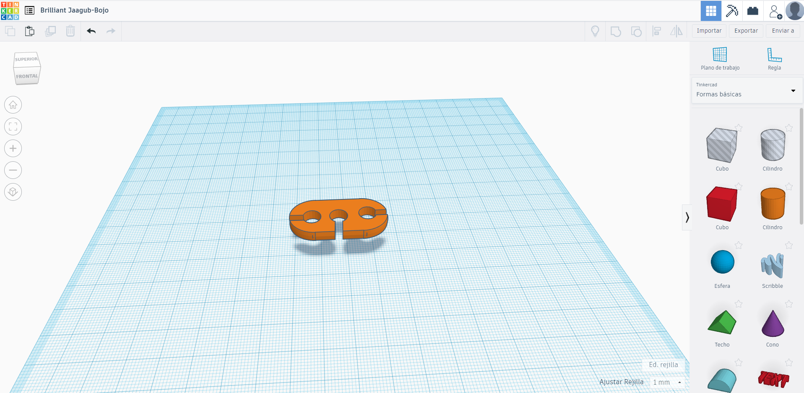Favorite the orange Cilindro with its star
The image size is (804, 393).
(x=789, y=186)
